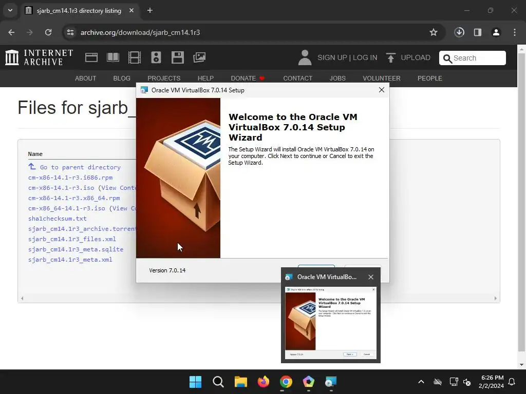The width and height of the screenshot is (526, 394).
Task: Open the notification bell
Action: [512, 382]
